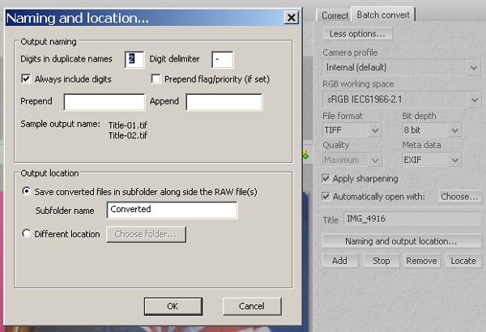Screen dimensions: 486x332
Task: Click the Subfolder name field
Action: coord(173,210)
